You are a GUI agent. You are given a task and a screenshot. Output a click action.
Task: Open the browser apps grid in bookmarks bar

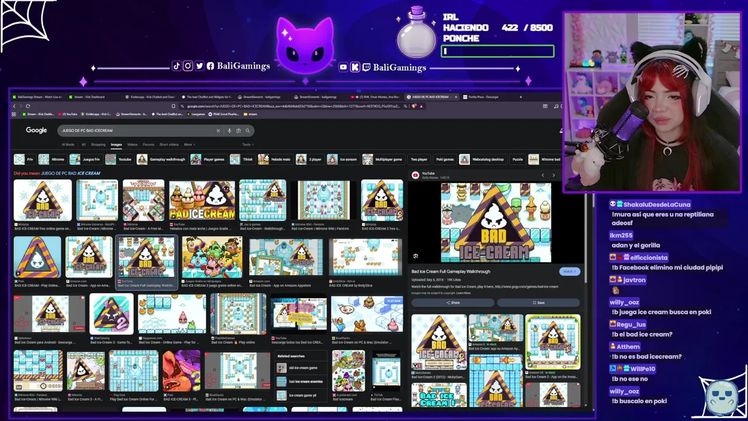14,114
